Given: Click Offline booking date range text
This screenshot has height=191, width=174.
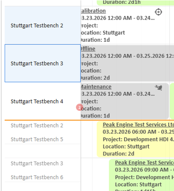Looking at the screenshot, I should pyautogui.click(x=128, y=56).
